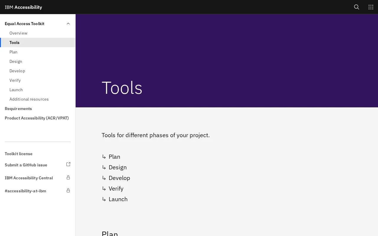Open Verify in the sidebar
The image size is (378, 236).
(38, 80)
